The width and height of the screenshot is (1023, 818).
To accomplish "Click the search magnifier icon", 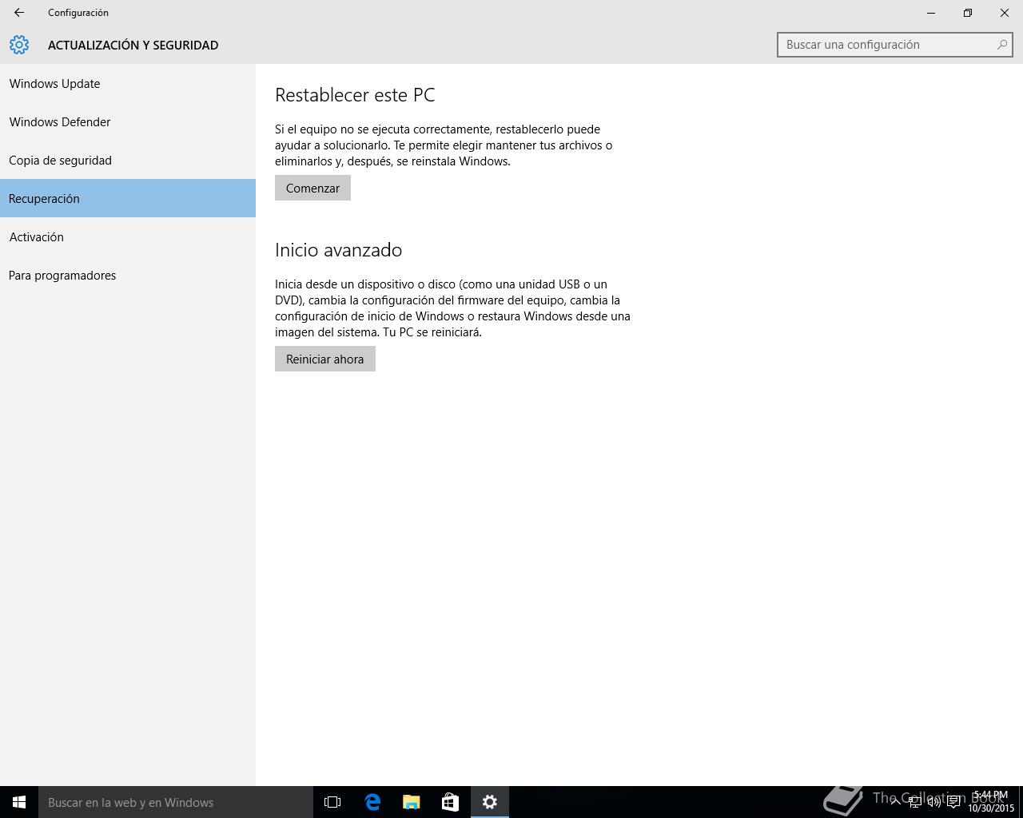I will 1002,45.
